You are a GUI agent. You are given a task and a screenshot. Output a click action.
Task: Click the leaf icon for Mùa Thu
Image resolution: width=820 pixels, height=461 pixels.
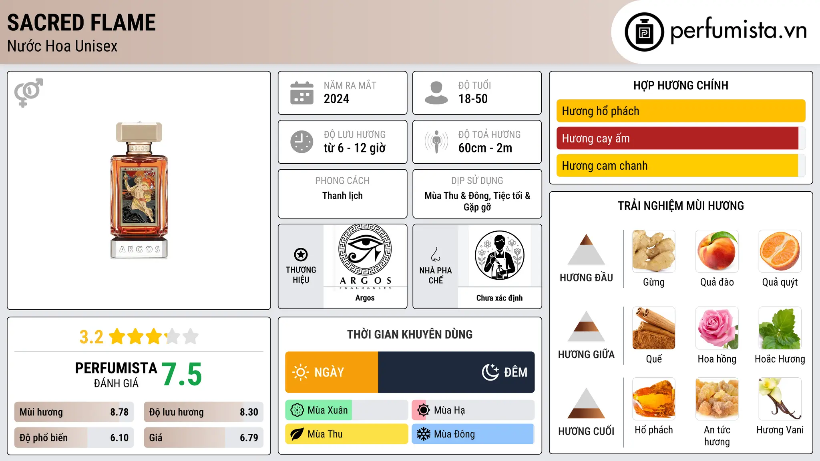click(x=297, y=434)
